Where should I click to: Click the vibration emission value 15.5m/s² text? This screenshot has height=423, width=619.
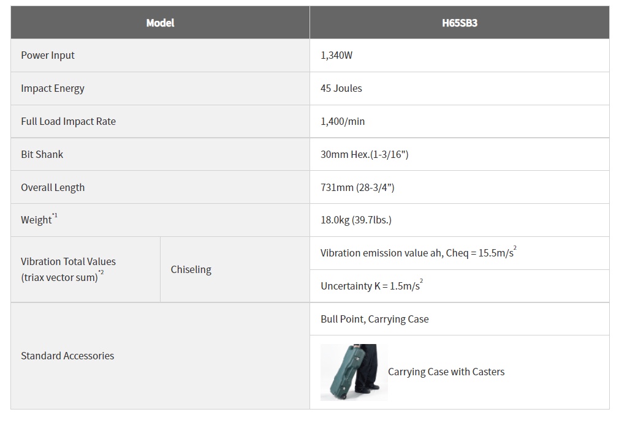pos(419,252)
